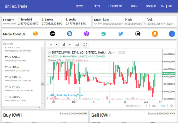Expand the Heikin Ashi series dropdown arrow
Screen dimensions: 178x123
point(116,52)
